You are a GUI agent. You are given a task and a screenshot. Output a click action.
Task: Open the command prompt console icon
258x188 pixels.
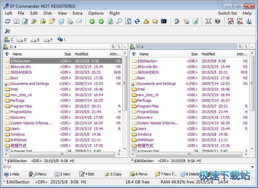click(x=164, y=21)
